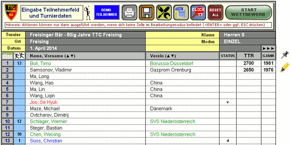The width and height of the screenshot is (291, 145).
Task: Click TTR value 2650
Action: coord(249,70)
